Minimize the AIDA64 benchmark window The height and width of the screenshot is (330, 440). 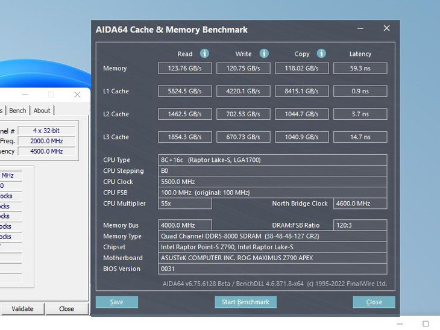(x=360, y=28)
